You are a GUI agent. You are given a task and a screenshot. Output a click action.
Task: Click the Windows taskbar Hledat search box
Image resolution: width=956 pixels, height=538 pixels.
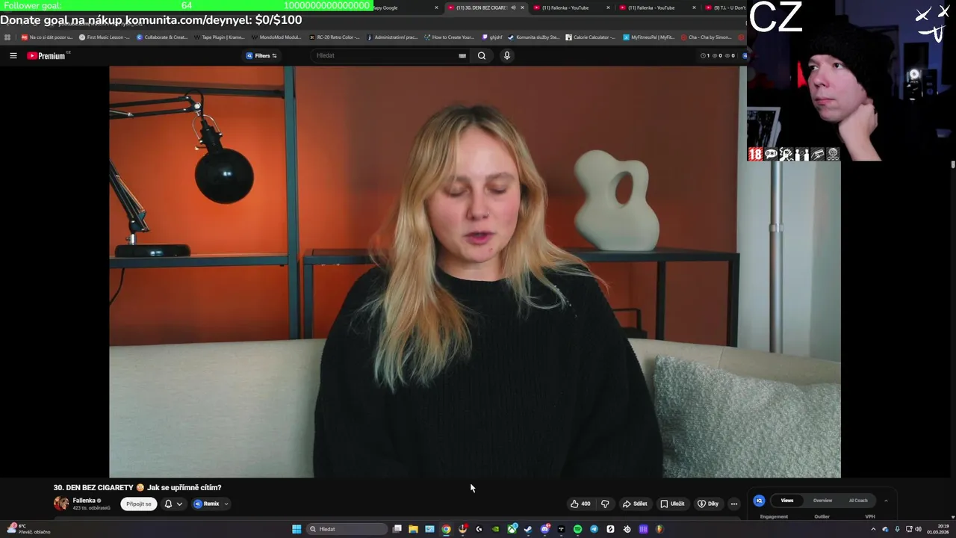coord(347,529)
